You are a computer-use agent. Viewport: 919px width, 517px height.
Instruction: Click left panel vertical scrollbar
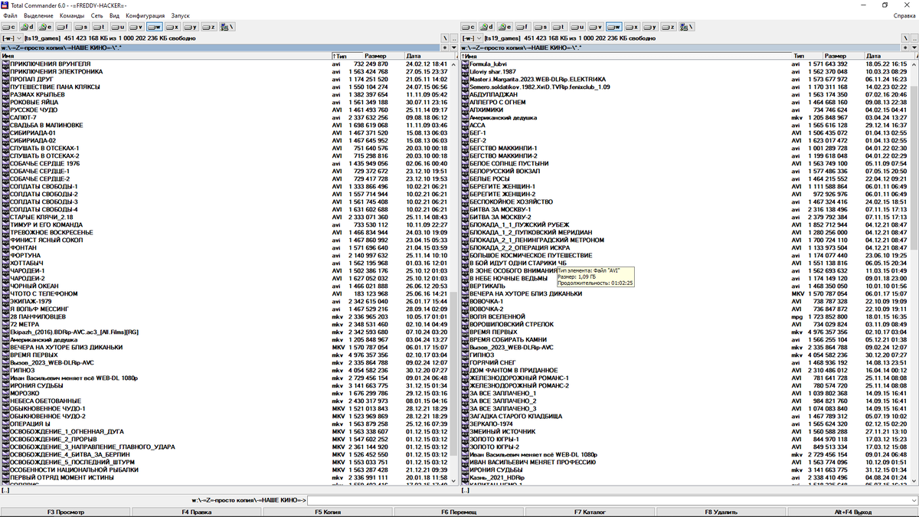tap(454, 272)
